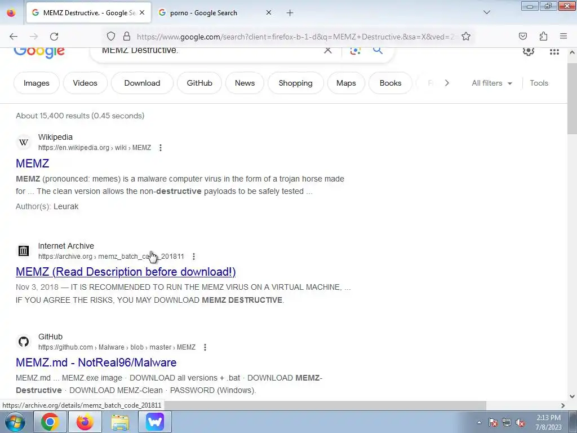The height and width of the screenshot is (433, 577).
Task: Click into the Google search field
Action: [x=210, y=51]
